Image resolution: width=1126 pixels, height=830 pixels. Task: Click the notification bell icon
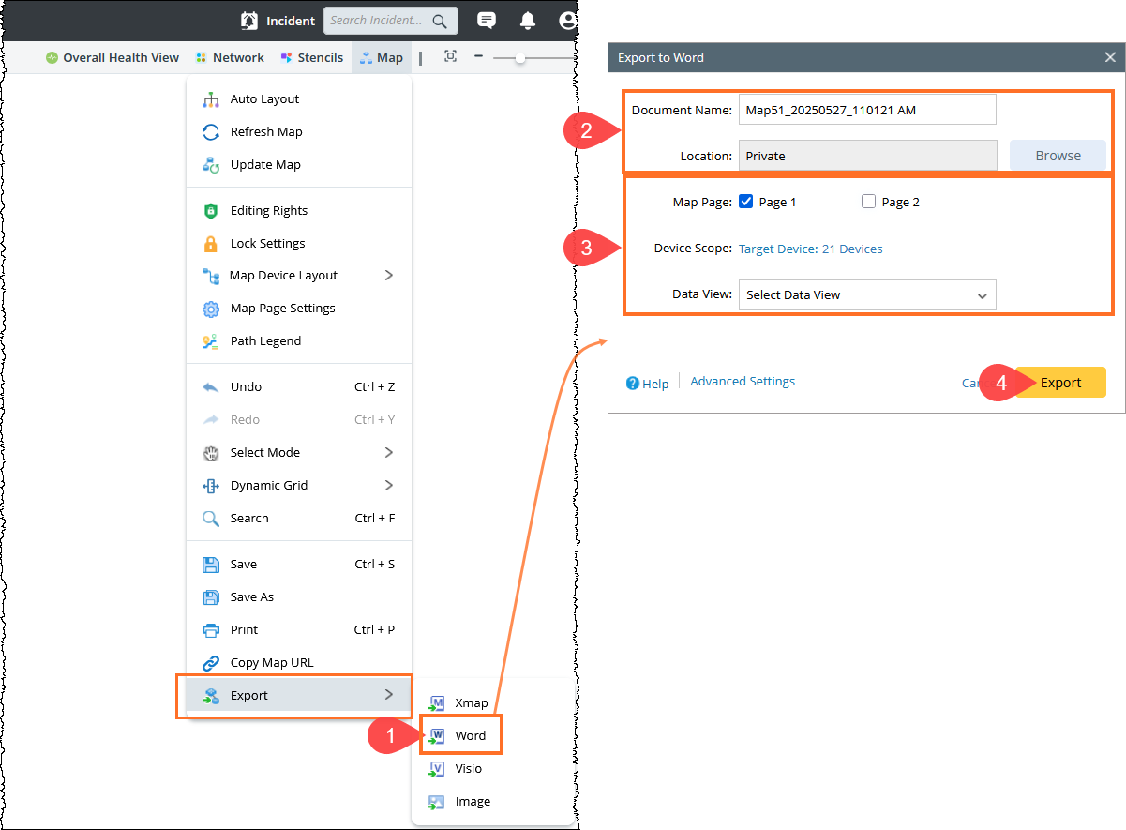click(x=528, y=21)
